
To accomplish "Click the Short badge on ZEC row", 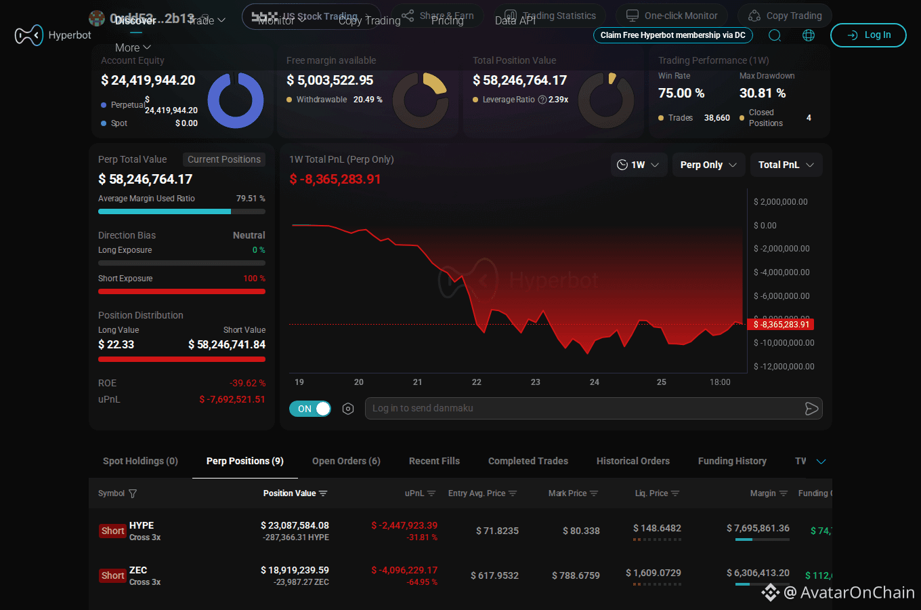I will point(112,575).
